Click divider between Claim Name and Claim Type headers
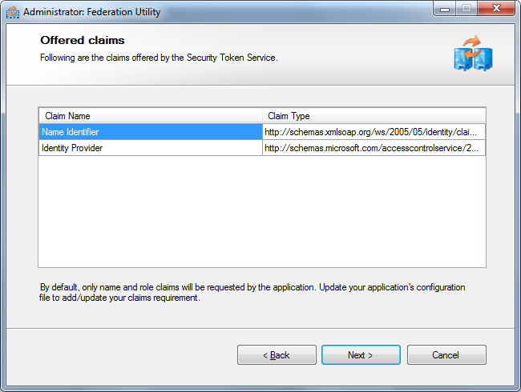 (x=262, y=116)
